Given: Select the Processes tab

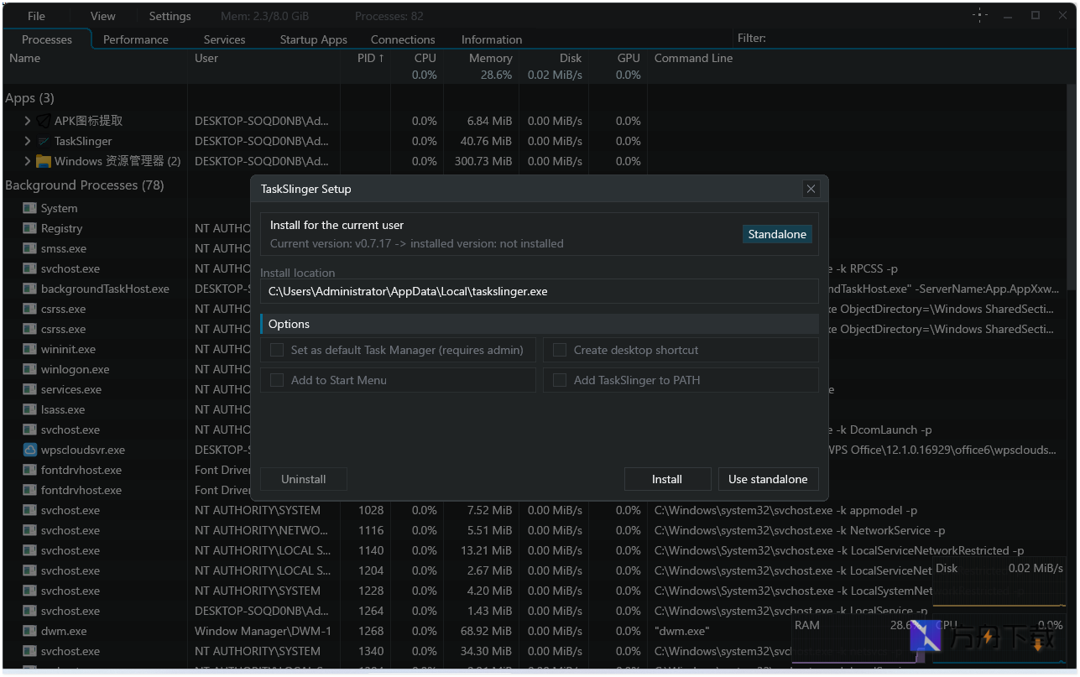Looking at the screenshot, I should [47, 39].
